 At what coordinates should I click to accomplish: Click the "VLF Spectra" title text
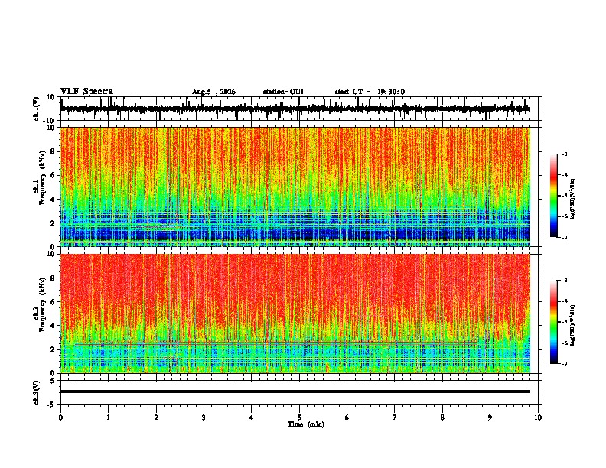click(x=86, y=92)
